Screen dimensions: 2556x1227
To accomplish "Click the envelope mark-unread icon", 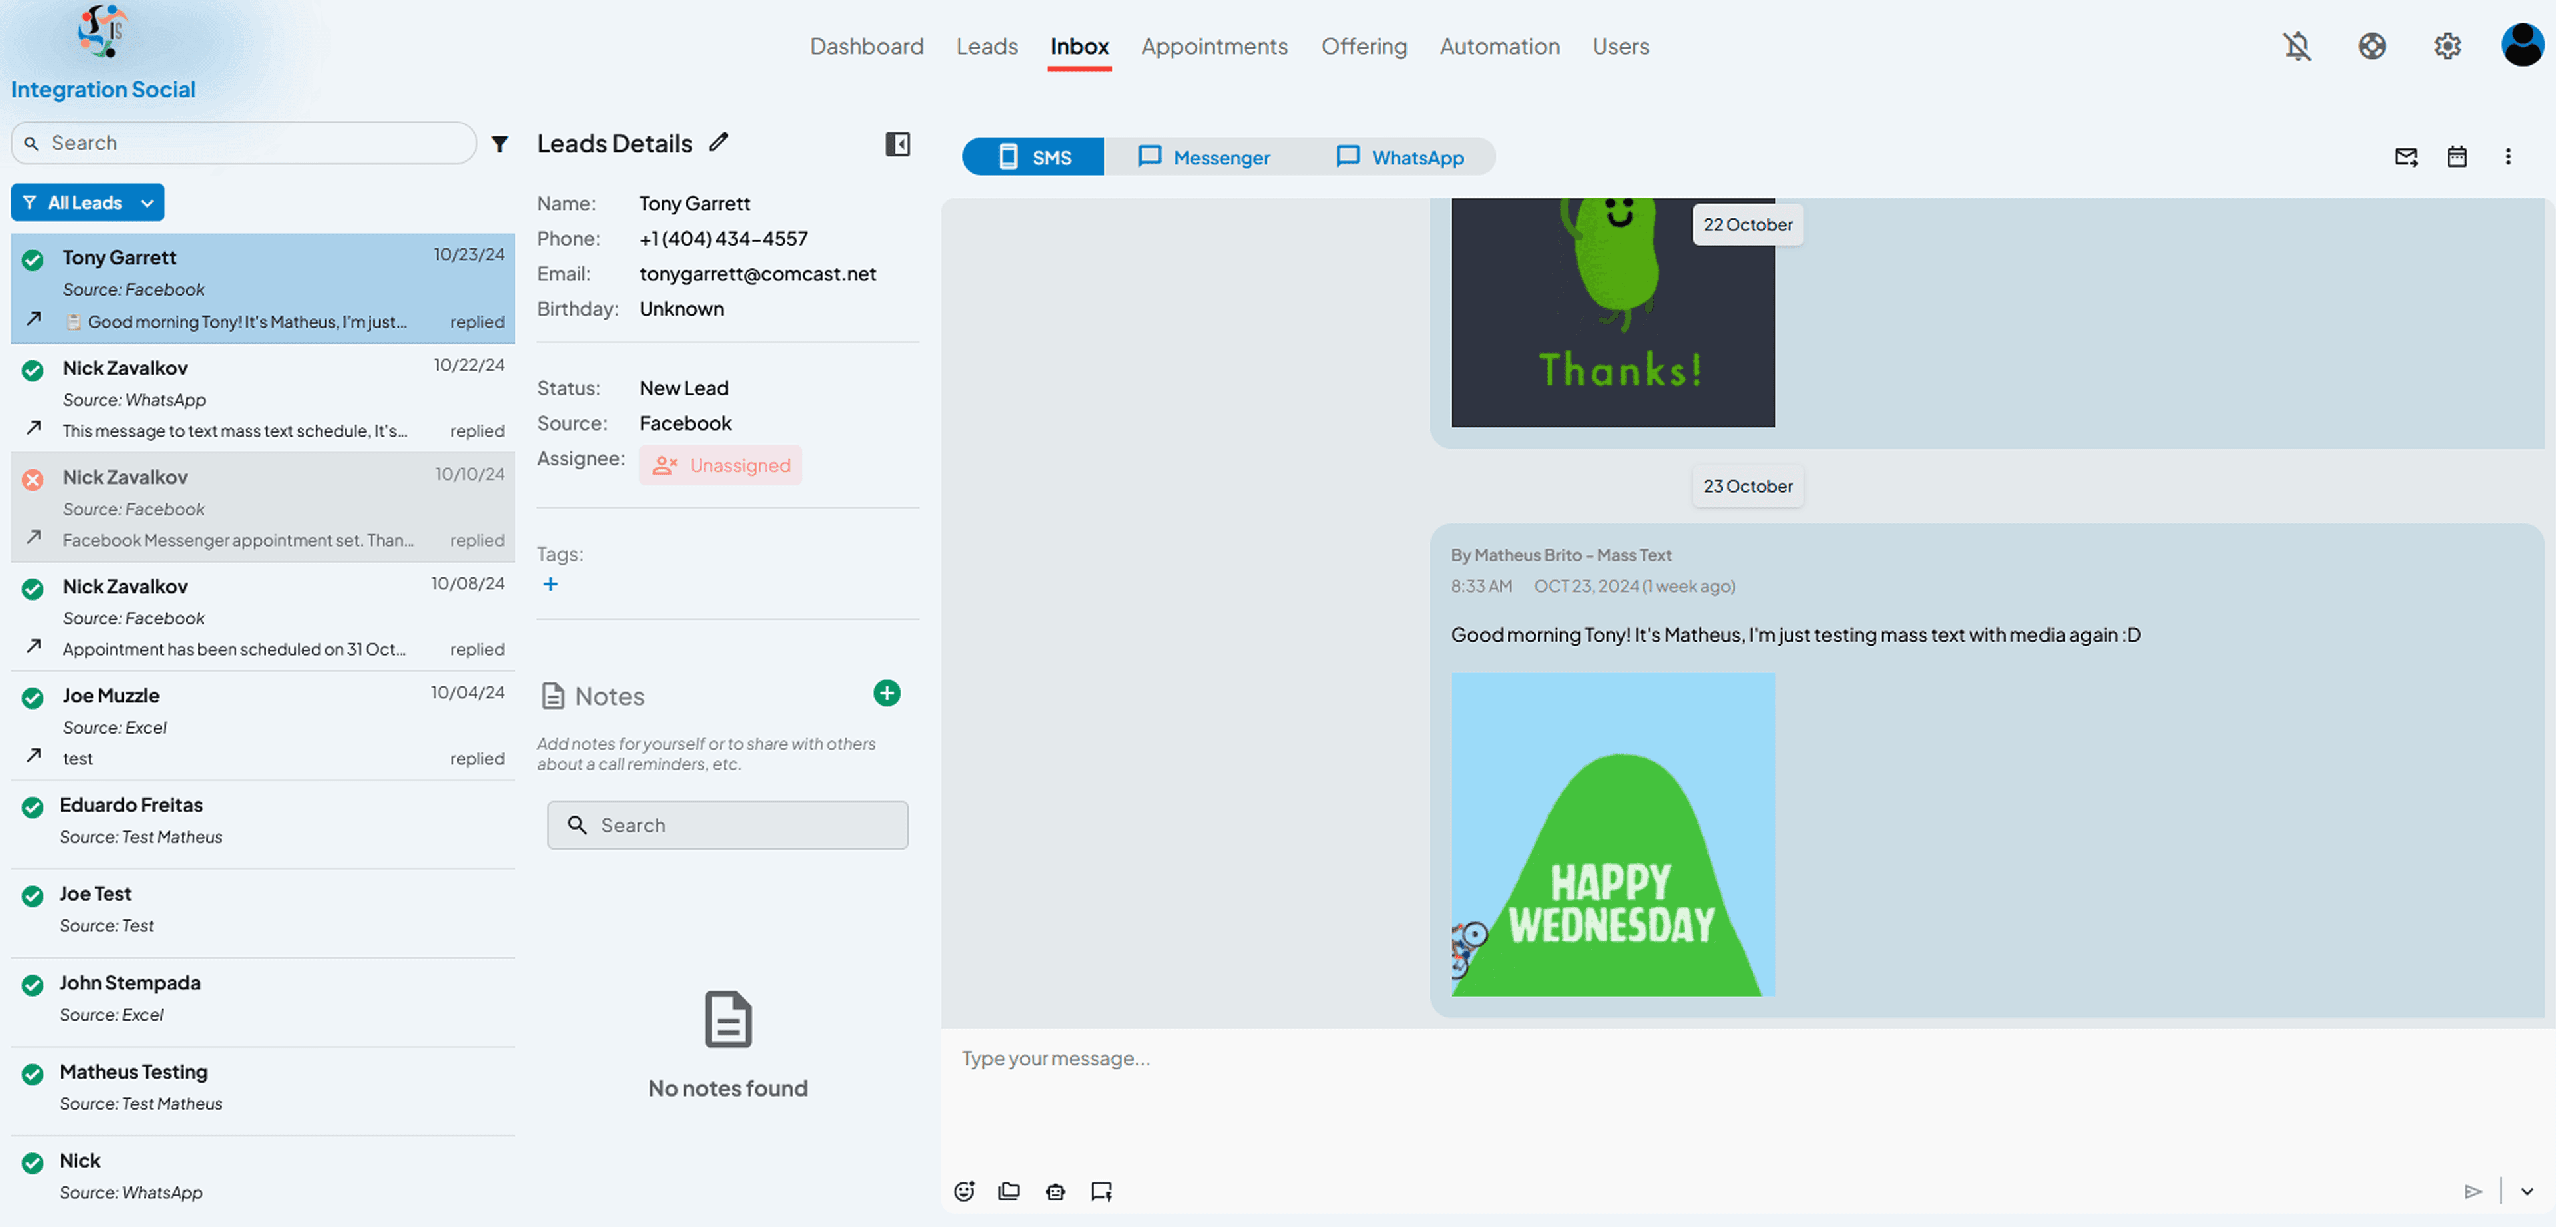I will click(x=2405, y=157).
